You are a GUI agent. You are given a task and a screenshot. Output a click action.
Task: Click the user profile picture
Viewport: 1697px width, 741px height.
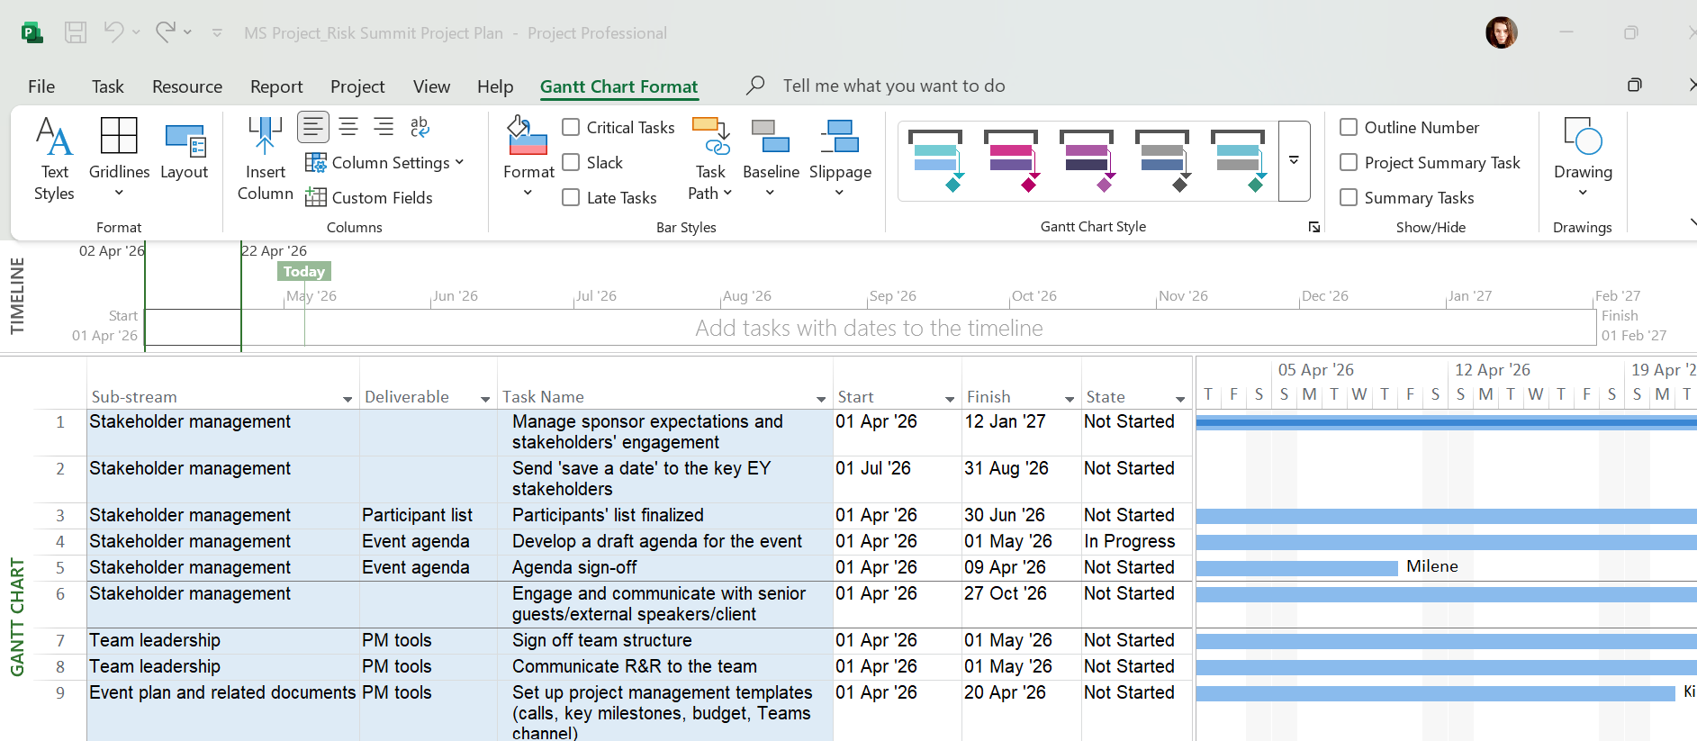(x=1502, y=33)
